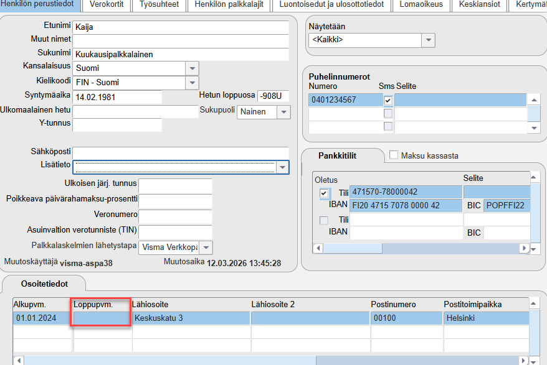Toggle Sms checkbox in third phone row

pyautogui.click(x=388, y=126)
